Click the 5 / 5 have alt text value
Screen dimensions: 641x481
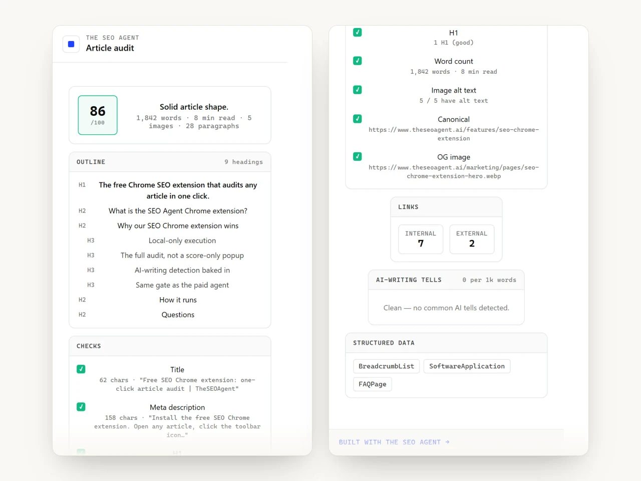[x=454, y=101]
